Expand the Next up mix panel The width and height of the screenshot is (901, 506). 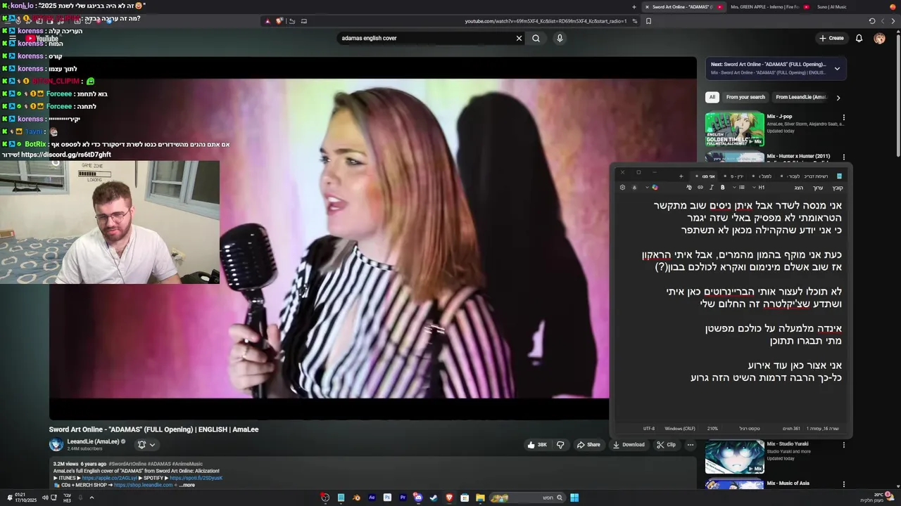point(837,68)
